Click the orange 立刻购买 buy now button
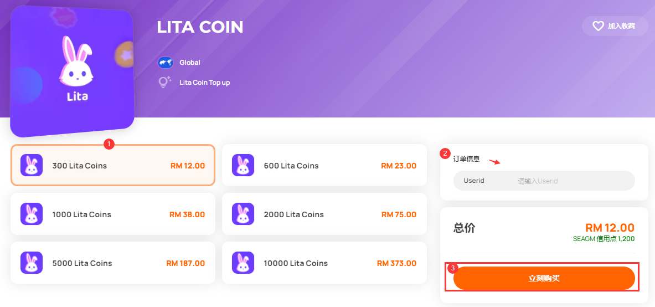This screenshot has width=655, height=307. click(x=544, y=278)
